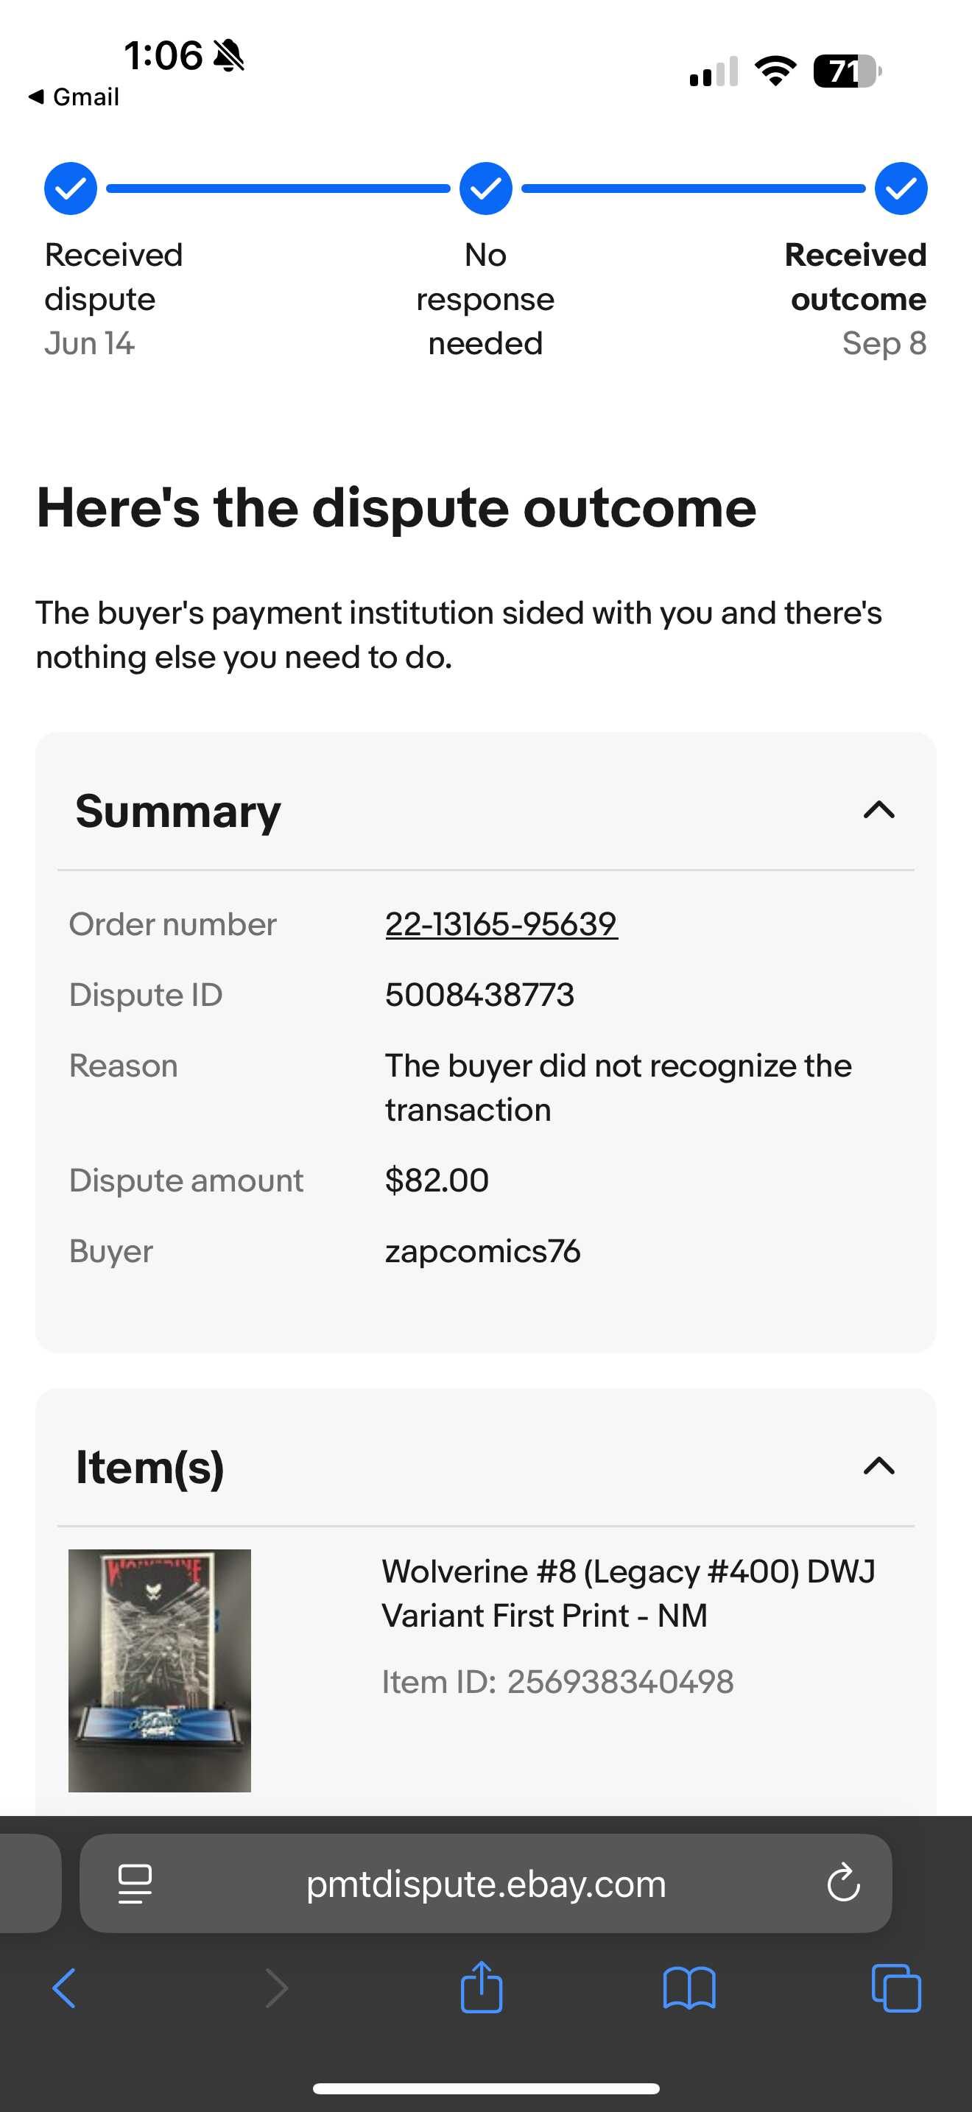Viewport: 972px width, 2112px height.
Task: Tap the home indicator bar
Action: (x=486, y=2088)
